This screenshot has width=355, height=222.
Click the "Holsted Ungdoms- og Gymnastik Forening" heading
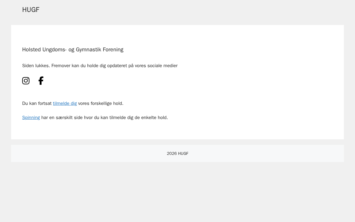tap(73, 50)
